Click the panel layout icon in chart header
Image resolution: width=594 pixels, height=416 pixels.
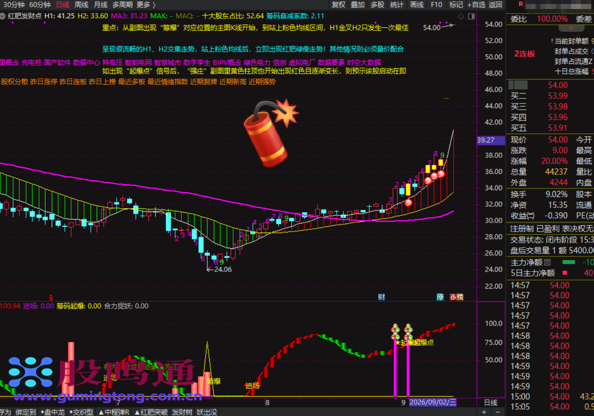click(x=471, y=16)
